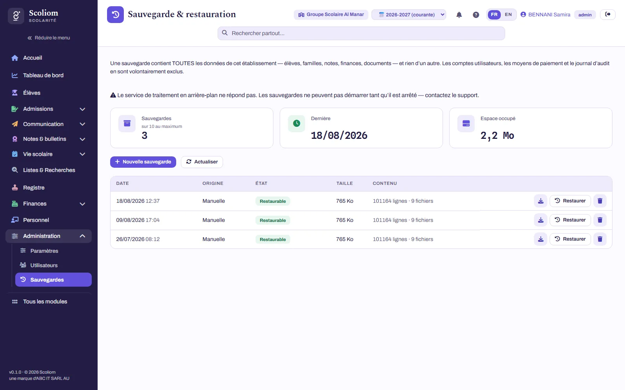Click the Élèves student icon

15,93
